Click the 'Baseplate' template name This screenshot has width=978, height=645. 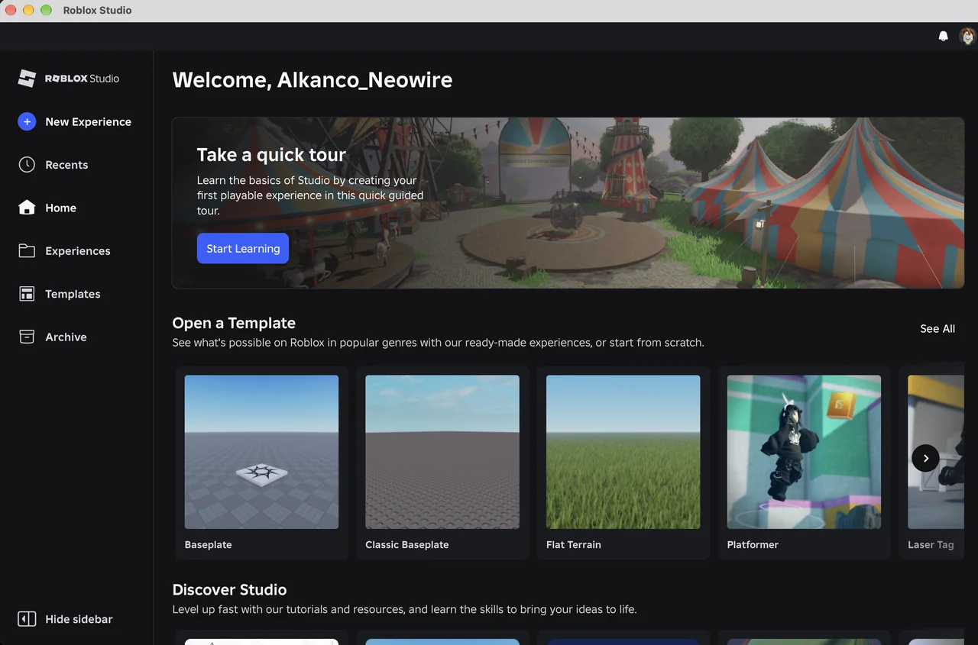(x=208, y=545)
